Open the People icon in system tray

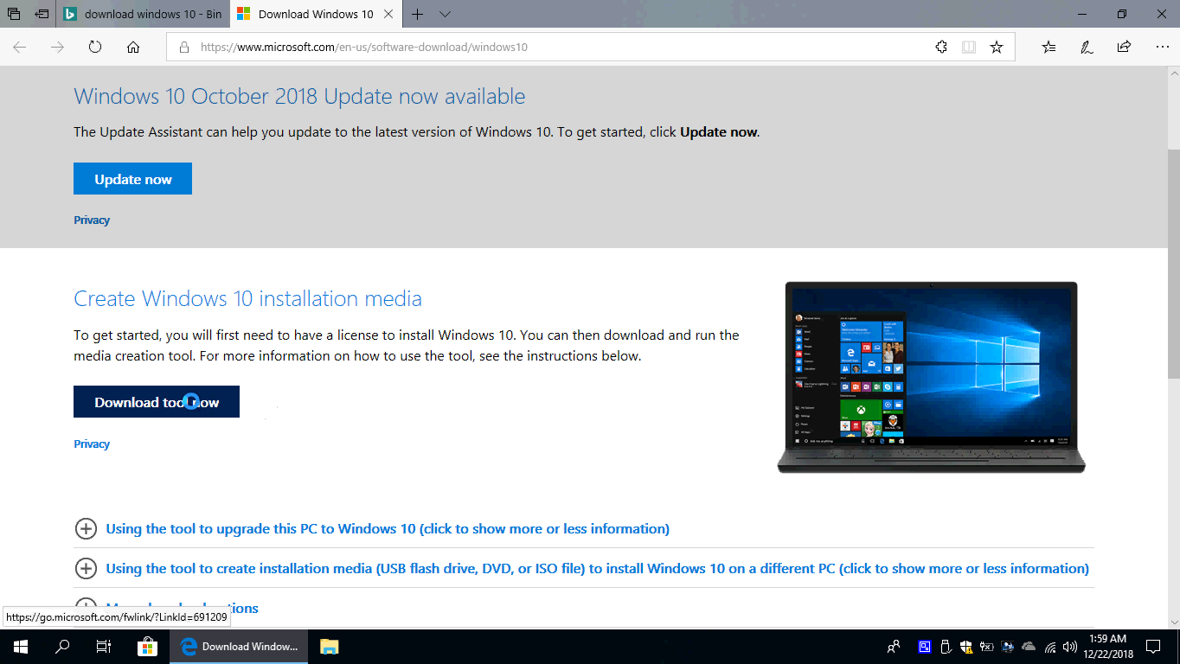point(894,647)
